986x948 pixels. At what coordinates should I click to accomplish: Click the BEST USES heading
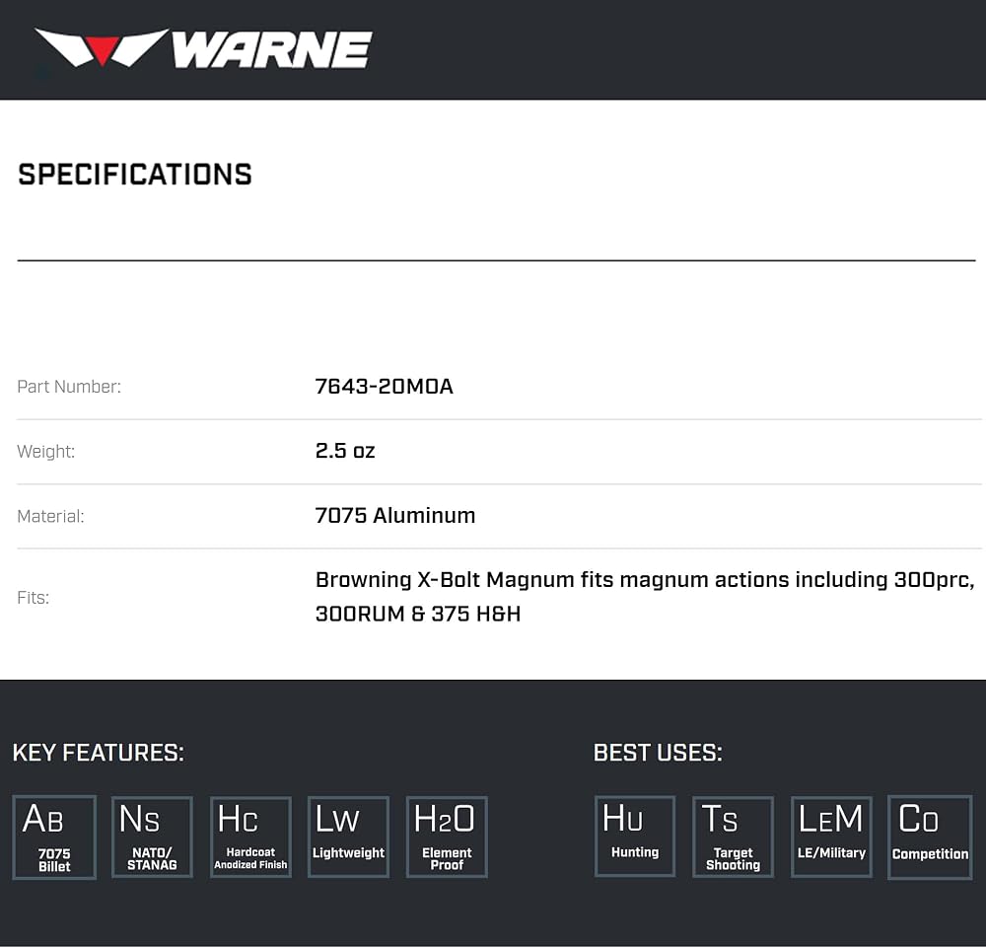click(x=658, y=753)
